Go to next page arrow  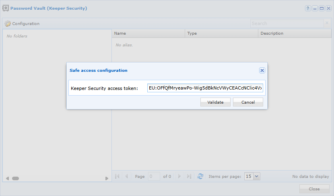[x=179, y=176]
